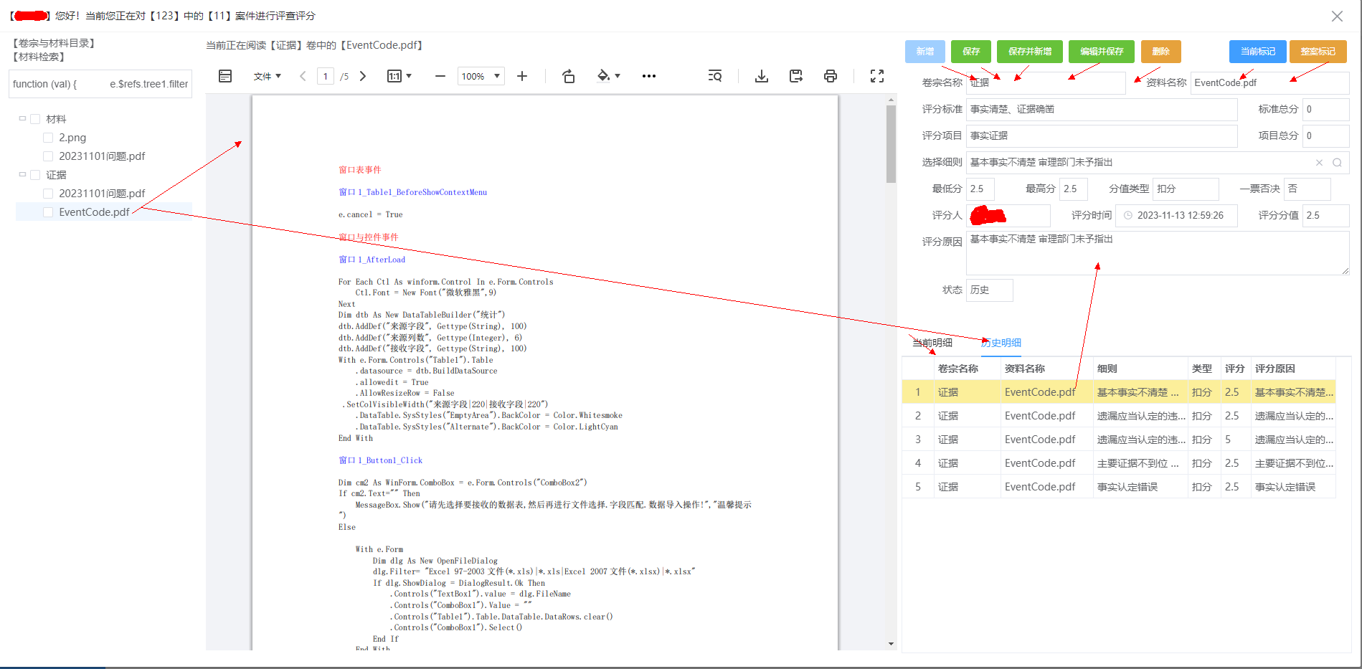Clear the 选择细则 selection with the x icon
1362x669 pixels.
tap(1319, 163)
